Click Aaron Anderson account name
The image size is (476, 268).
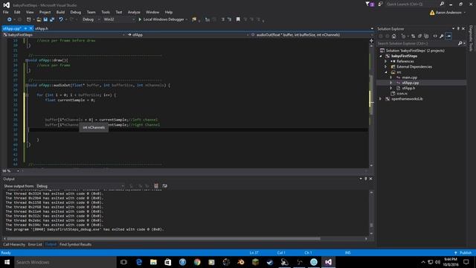448,13
